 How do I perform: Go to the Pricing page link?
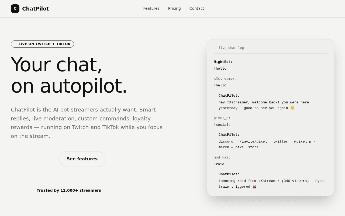(174, 8)
